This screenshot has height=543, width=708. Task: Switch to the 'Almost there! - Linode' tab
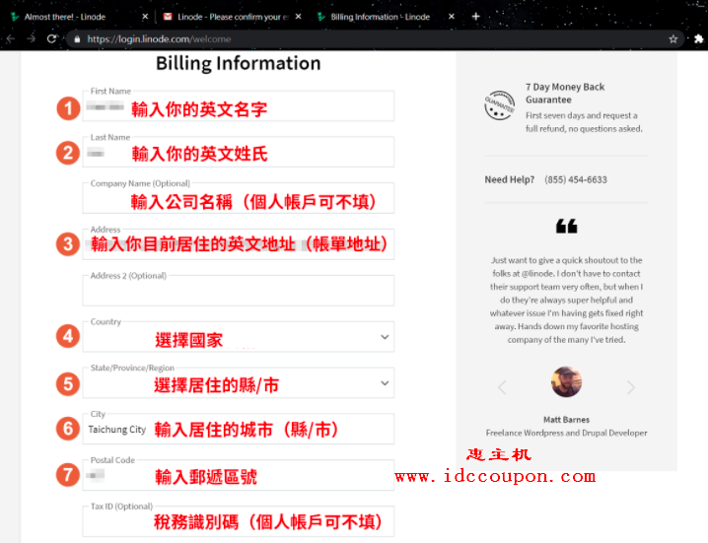click(69, 17)
